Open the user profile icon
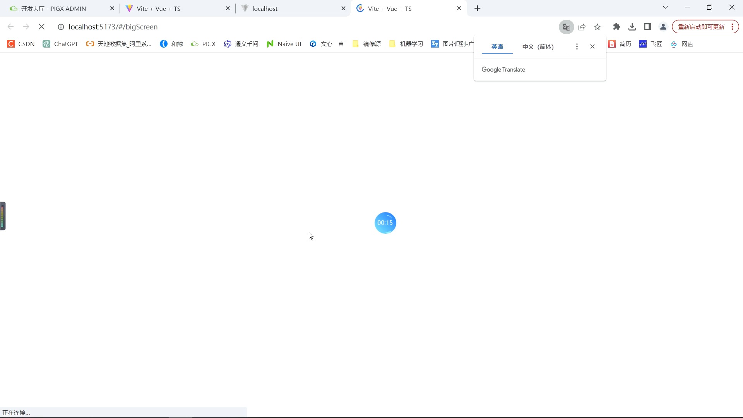 click(663, 27)
